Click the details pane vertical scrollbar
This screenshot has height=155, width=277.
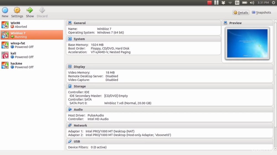(x=275, y=74)
